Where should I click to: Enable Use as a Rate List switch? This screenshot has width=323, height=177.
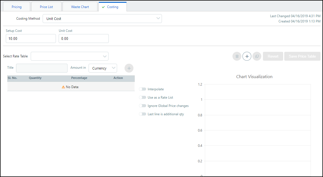coord(143,98)
